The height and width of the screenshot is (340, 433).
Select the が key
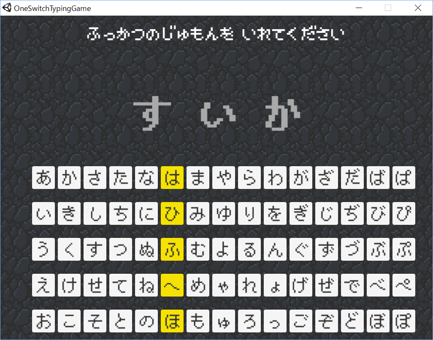(301, 178)
